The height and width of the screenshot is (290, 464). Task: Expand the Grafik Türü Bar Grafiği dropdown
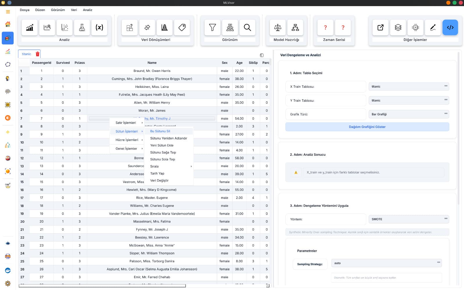(x=409, y=114)
